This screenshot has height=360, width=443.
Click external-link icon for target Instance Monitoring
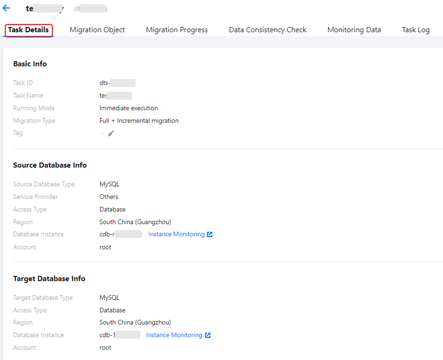[x=208, y=335]
